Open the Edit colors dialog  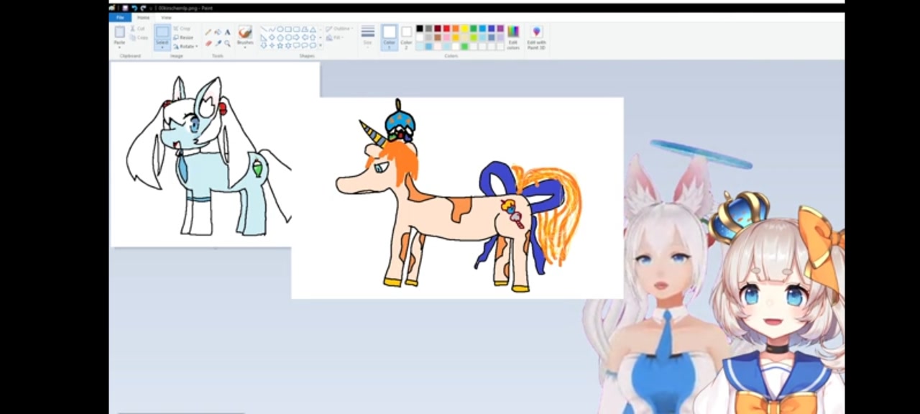click(513, 37)
